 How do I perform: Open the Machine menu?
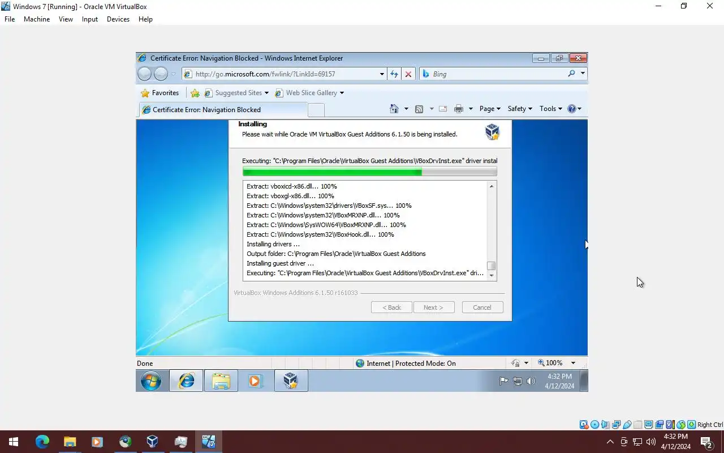[x=37, y=19]
